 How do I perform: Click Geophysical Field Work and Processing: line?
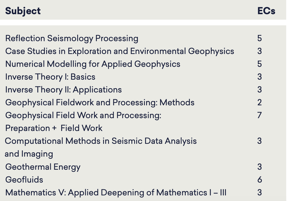click(x=83, y=115)
